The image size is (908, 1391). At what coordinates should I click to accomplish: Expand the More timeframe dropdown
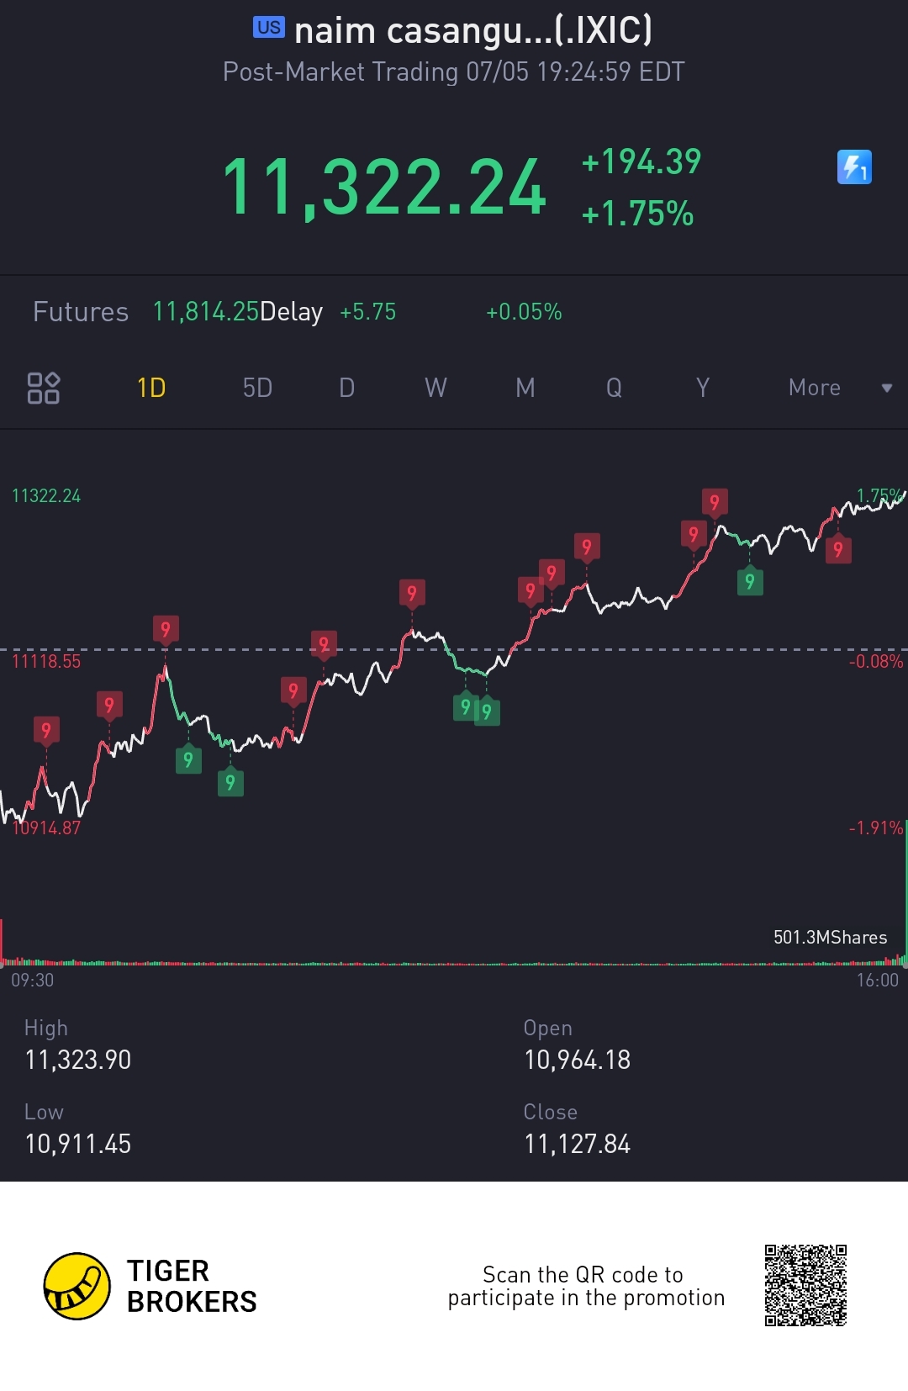(x=815, y=388)
